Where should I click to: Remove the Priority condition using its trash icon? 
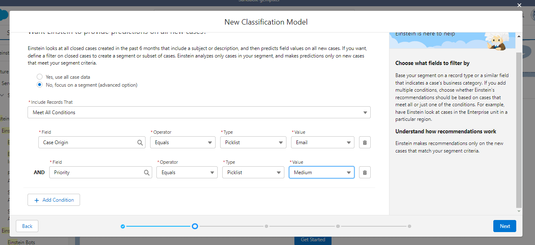[364, 172]
